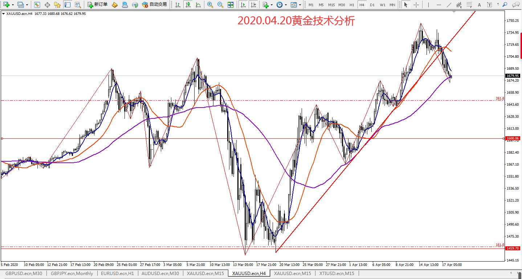Select the text label T tool
Viewport: 522px width, 279px height.
490,5
